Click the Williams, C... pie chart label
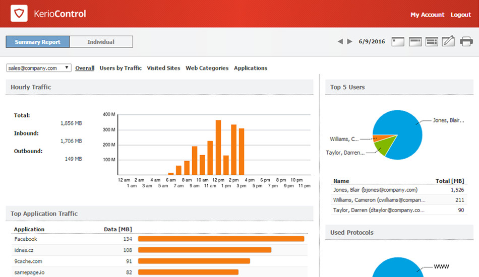Viewport: 479px width, 277px height. 344,139
